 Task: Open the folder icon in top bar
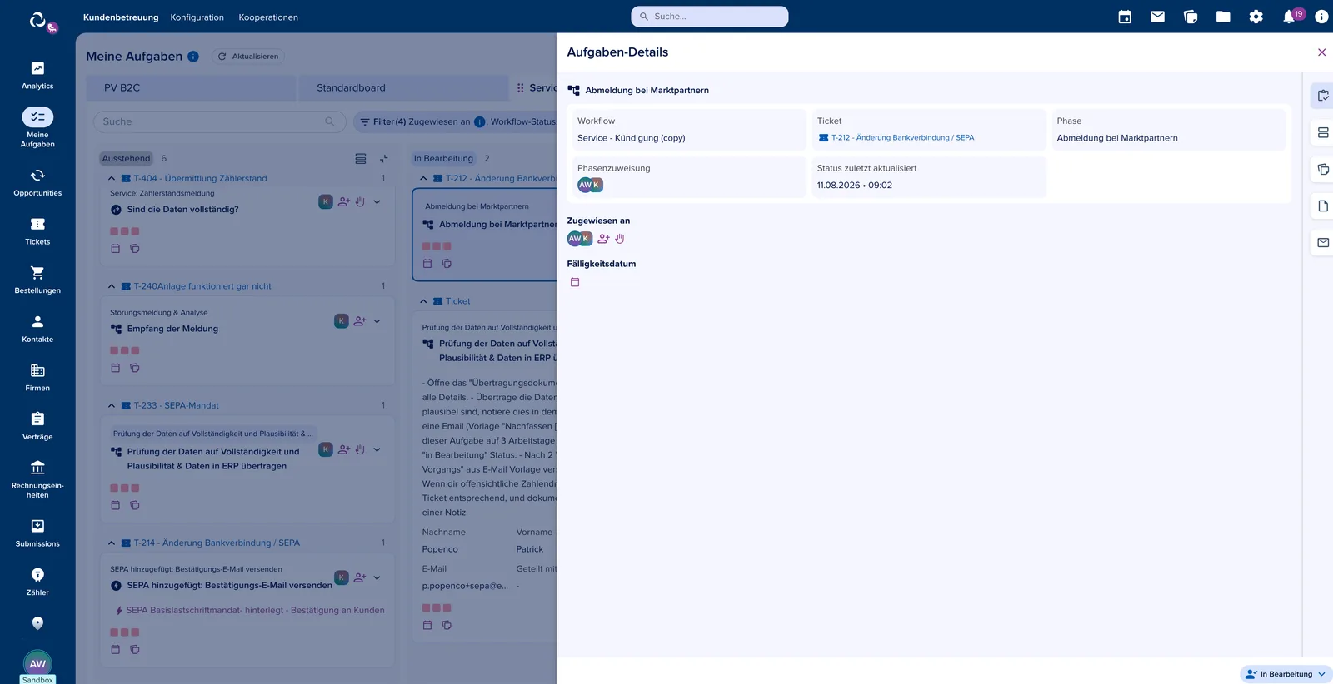click(1223, 17)
